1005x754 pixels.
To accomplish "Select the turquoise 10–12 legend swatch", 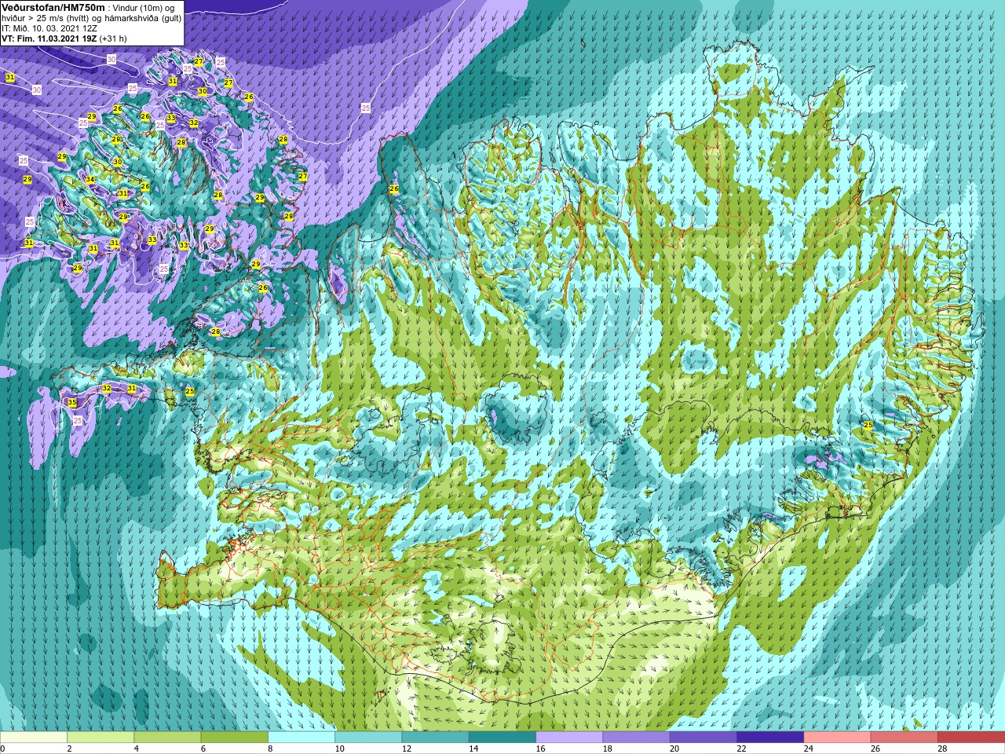I will [x=368, y=738].
